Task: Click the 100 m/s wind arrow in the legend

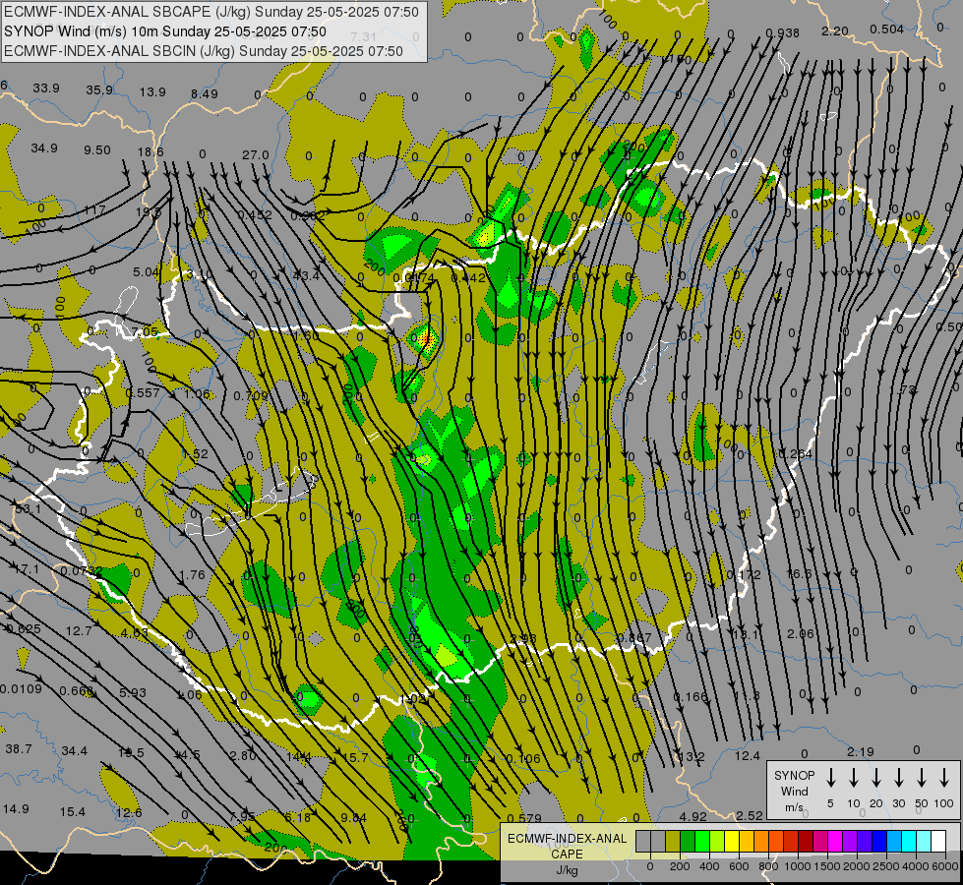Action: click(x=944, y=778)
